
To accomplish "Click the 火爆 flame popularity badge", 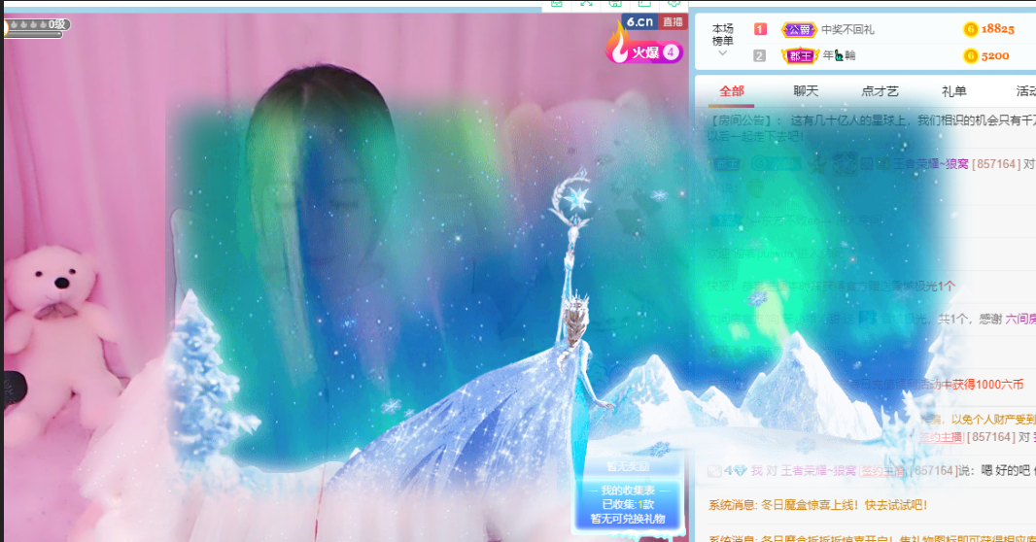I will [644, 49].
